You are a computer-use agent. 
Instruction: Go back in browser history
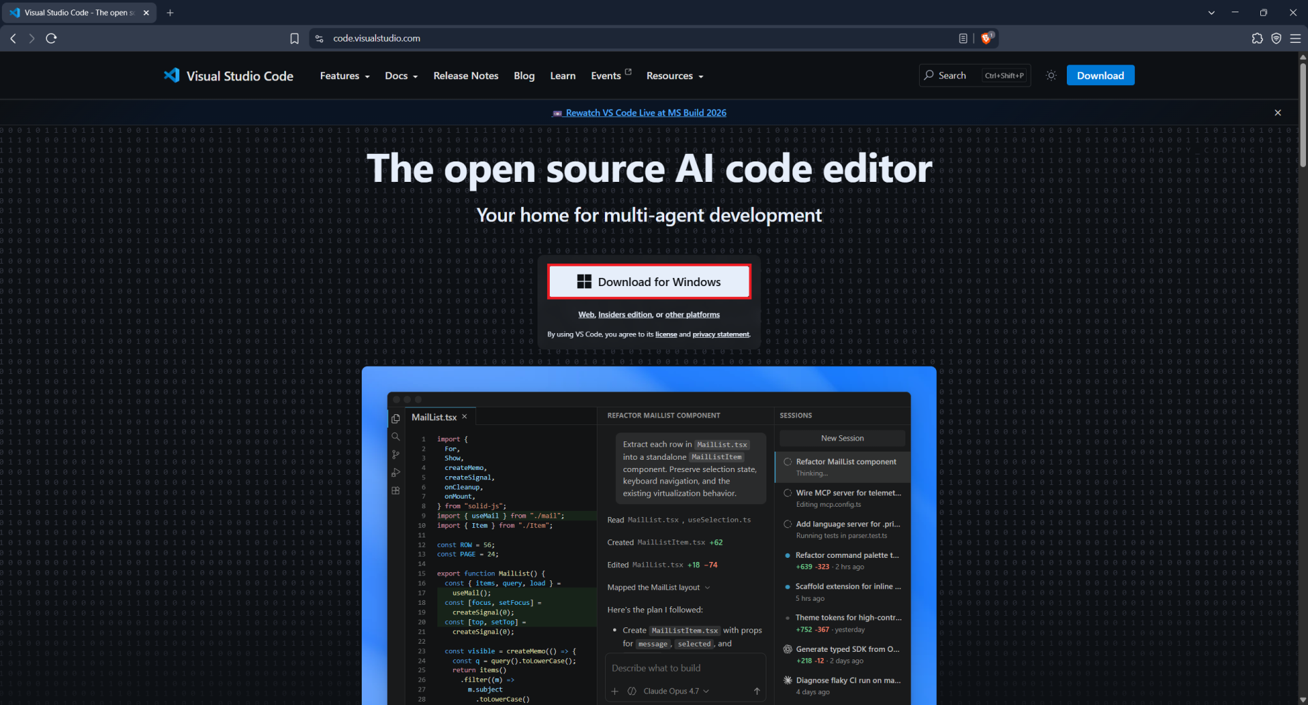tap(13, 39)
